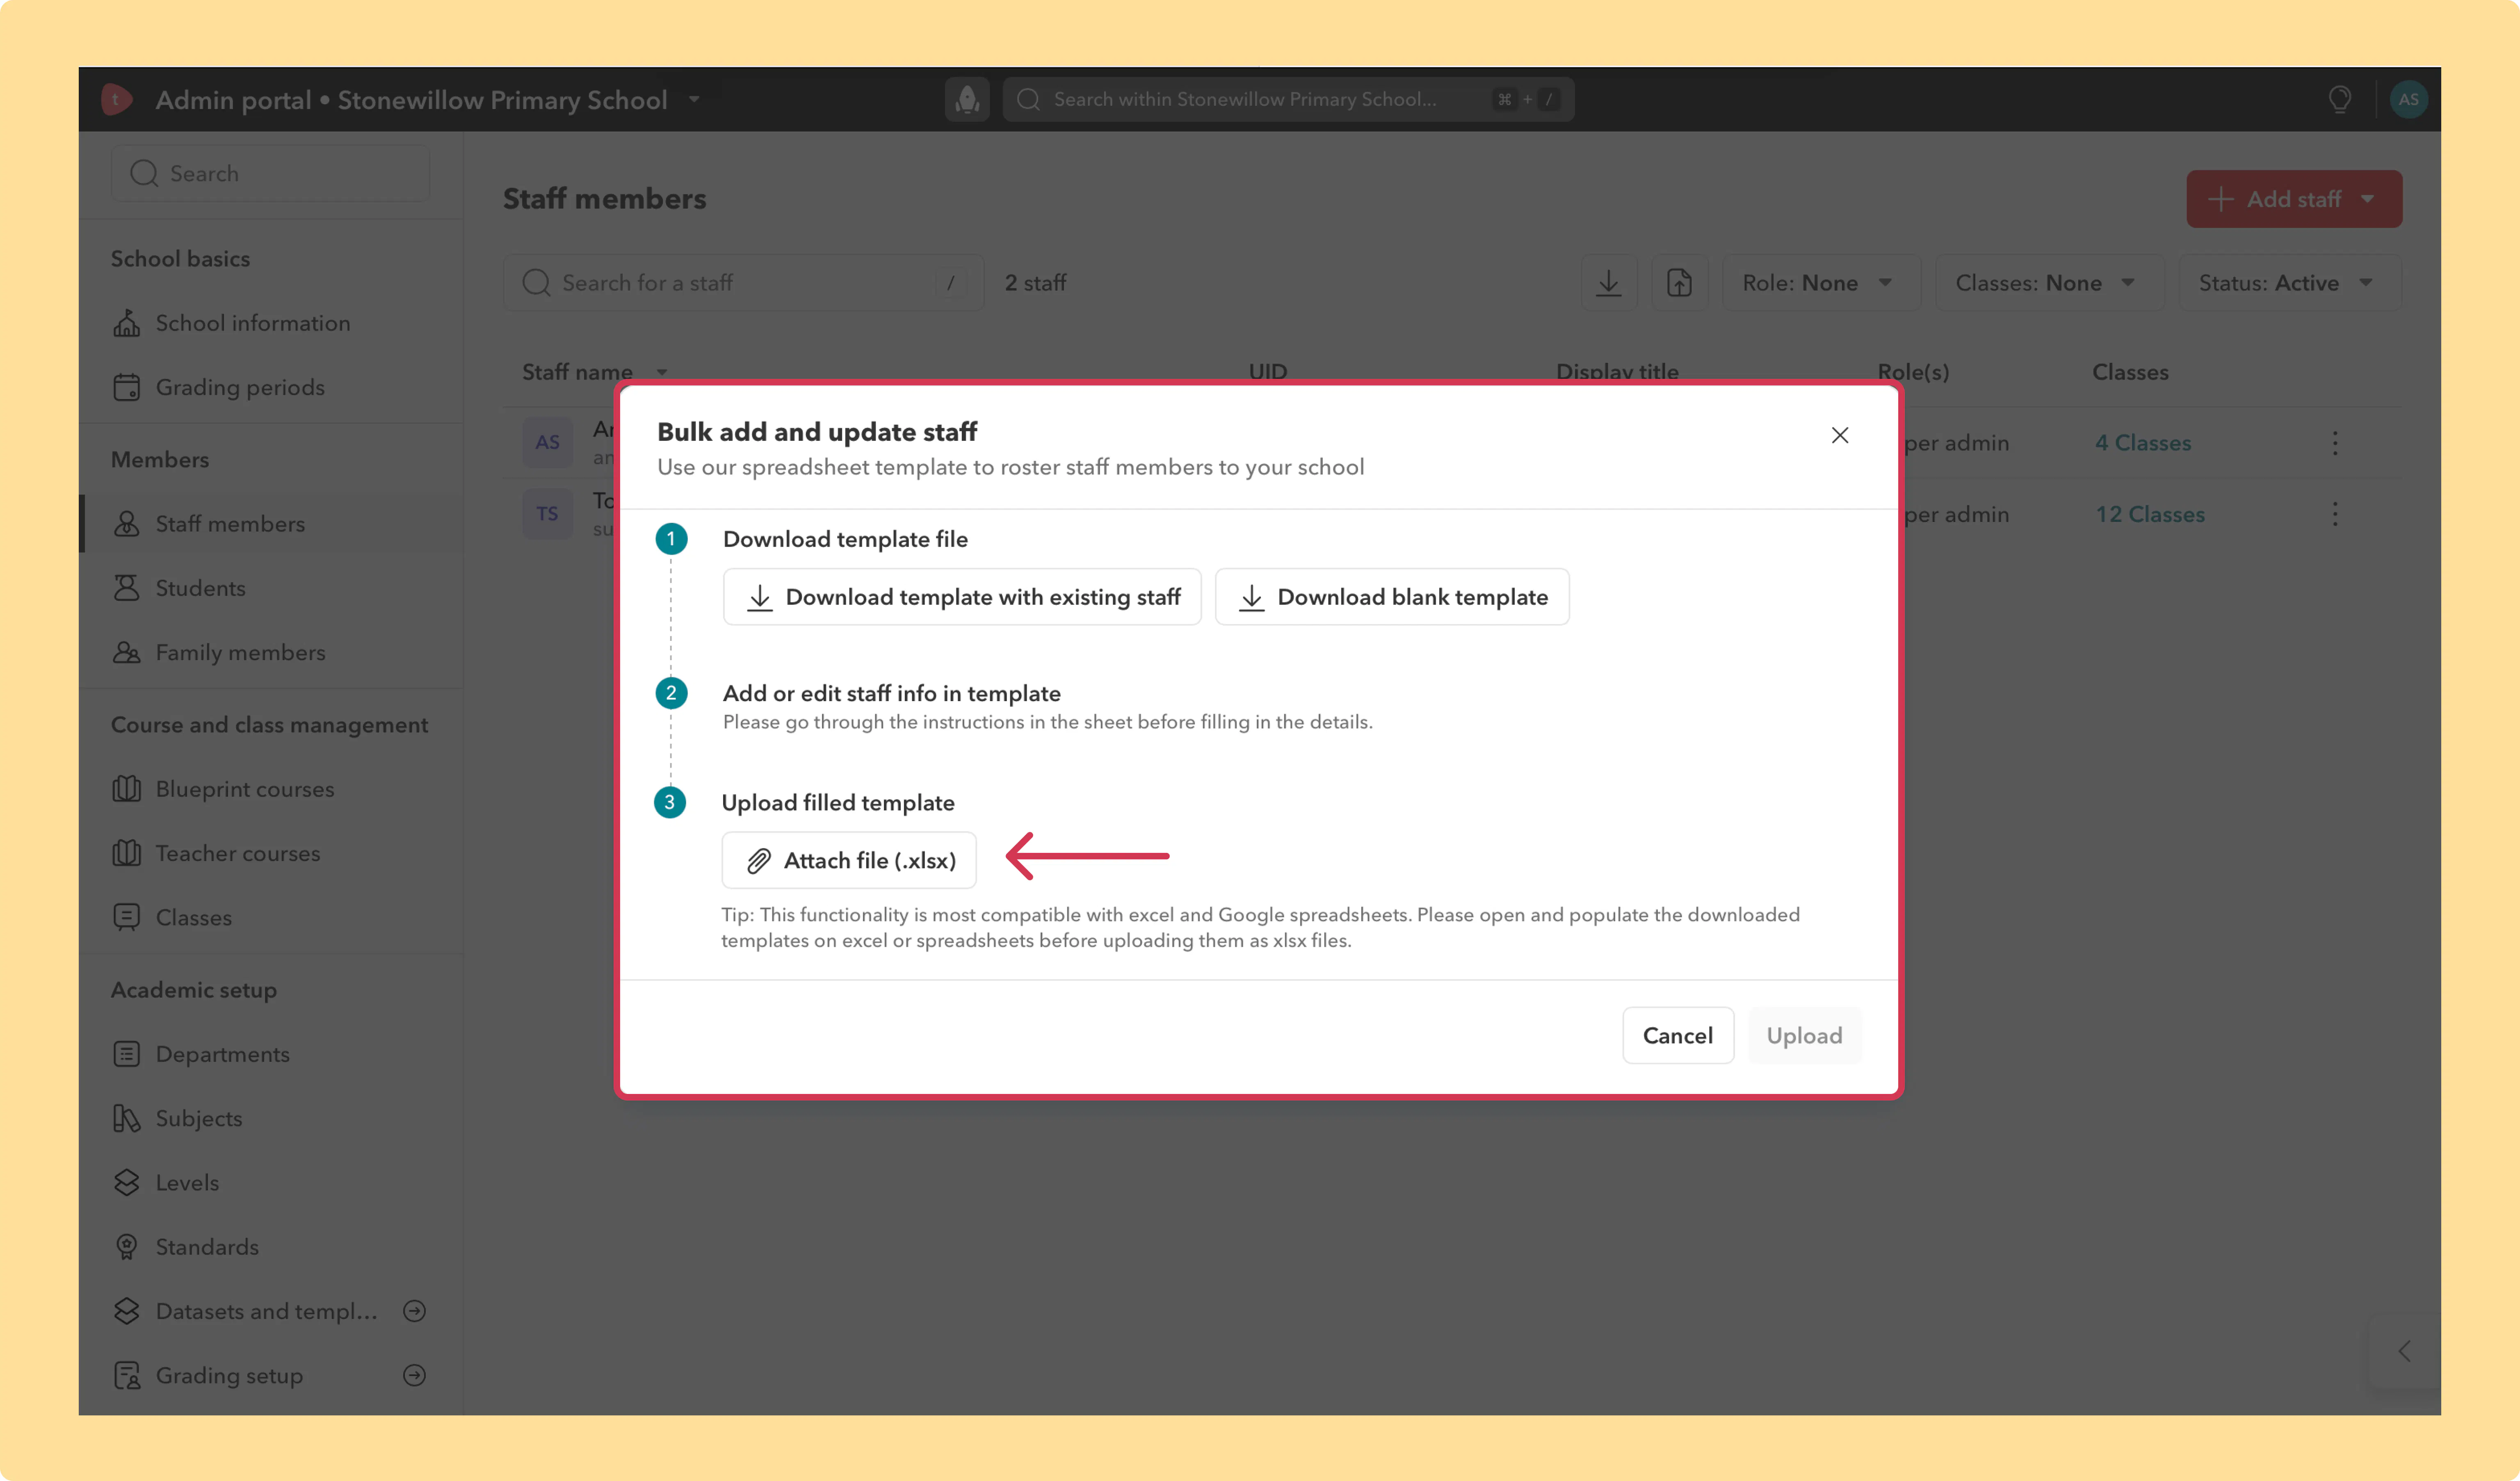Image resolution: width=2520 pixels, height=1481 pixels.
Task: Open the 12 Classes link
Action: click(x=2150, y=514)
